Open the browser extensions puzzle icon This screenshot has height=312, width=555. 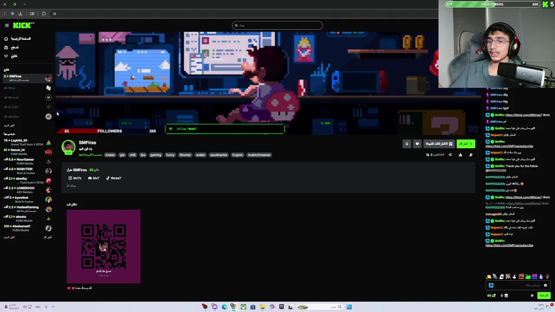[x=44, y=13]
